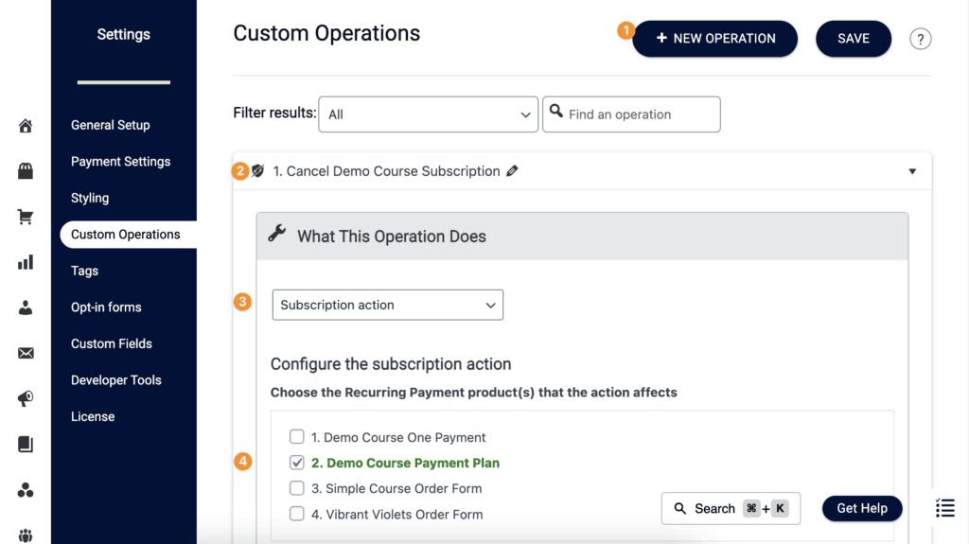Open the bar chart reports icon

tap(26, 262)
